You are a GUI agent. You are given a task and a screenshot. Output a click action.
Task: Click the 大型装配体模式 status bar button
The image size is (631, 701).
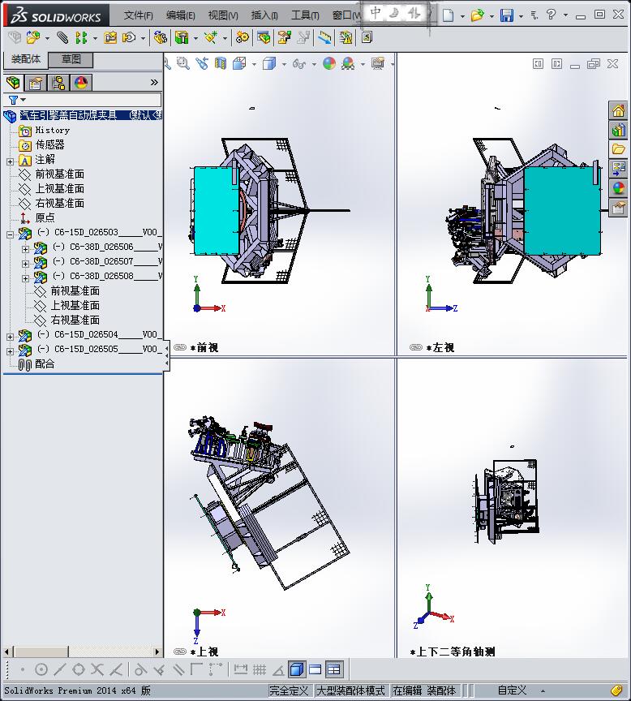(350, 690)
